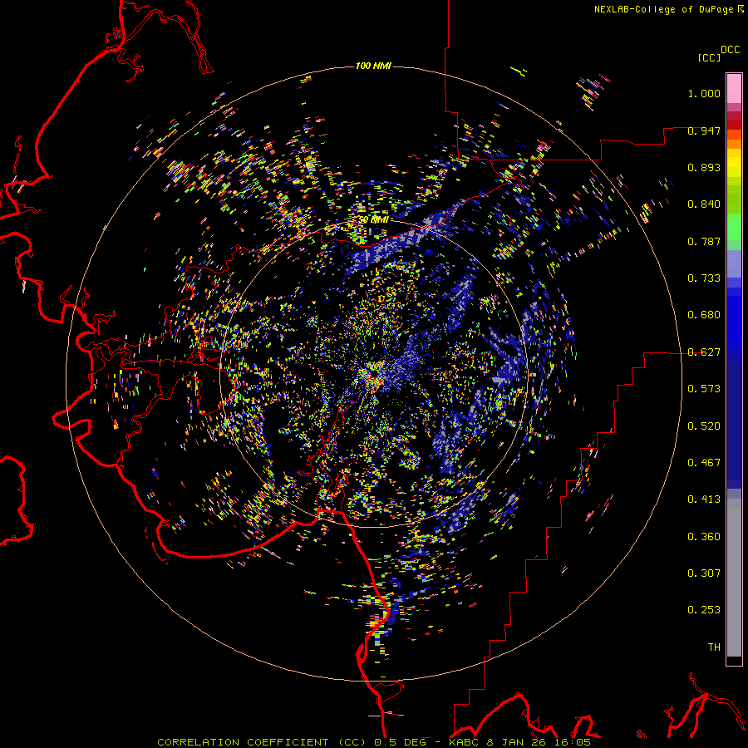Click the 0.467 scale value
Image resolution: width=748 pixels, height=748 pixels.
tap(704, 463)
